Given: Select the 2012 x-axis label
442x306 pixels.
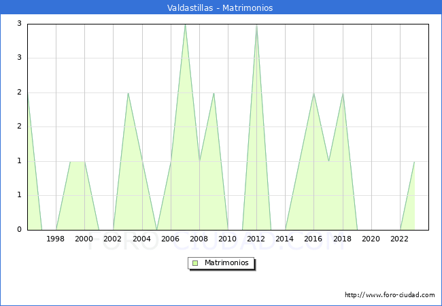Looking at the screenshot, I should click(x=256, y=239).
